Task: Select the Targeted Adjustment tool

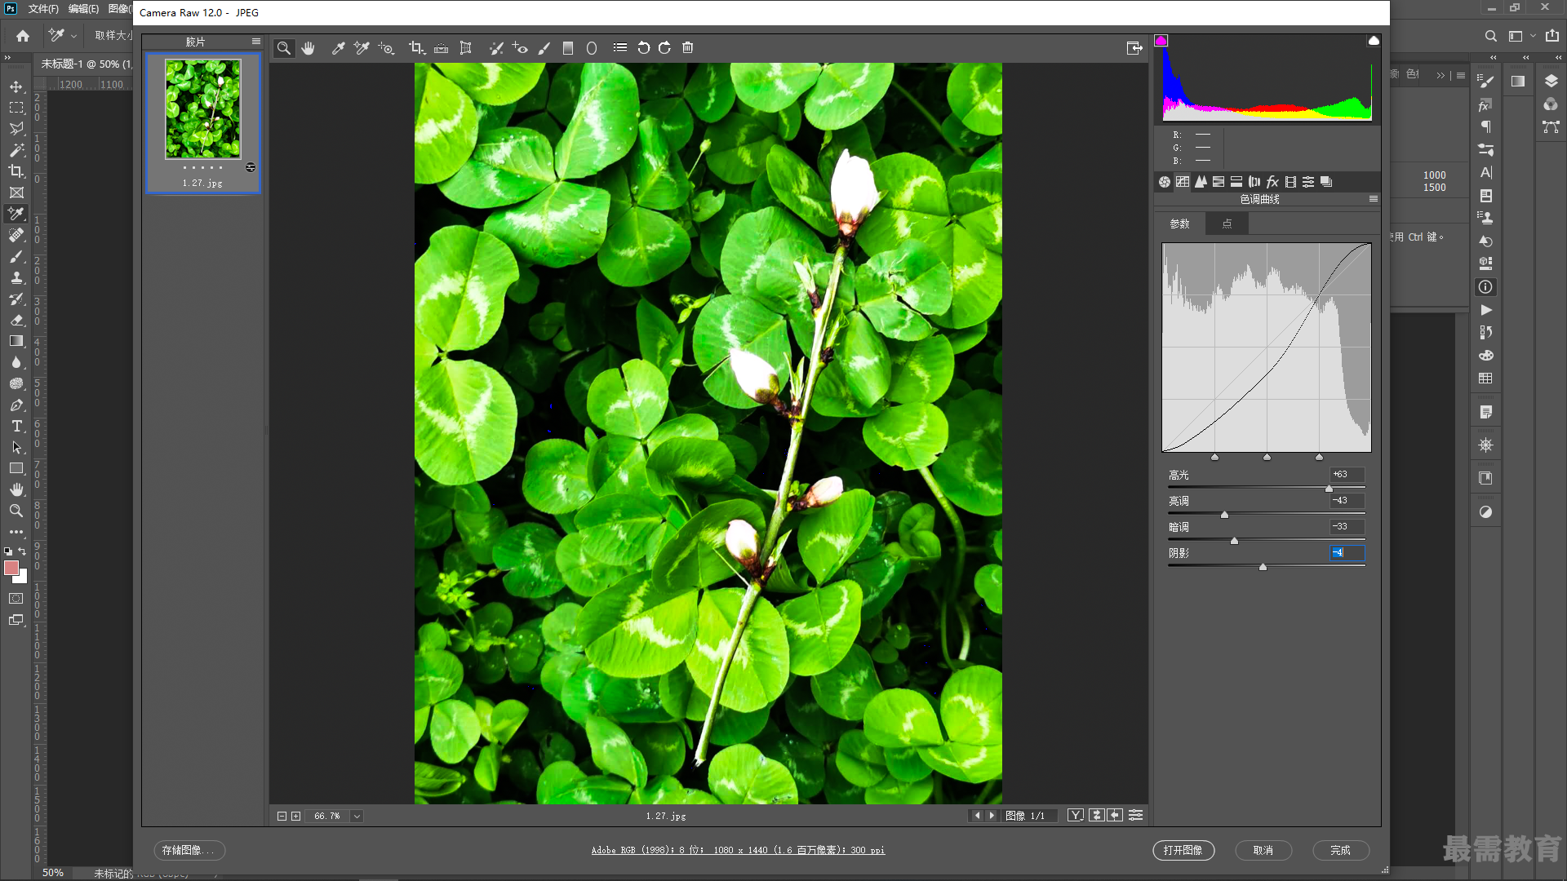Action: pos(386,48)
